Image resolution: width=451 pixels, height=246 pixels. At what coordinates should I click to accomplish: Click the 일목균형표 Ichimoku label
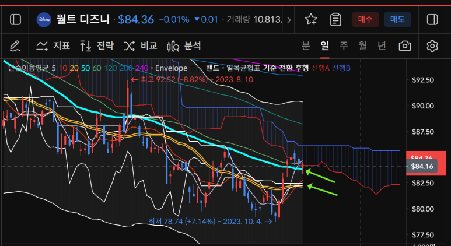[243, 68]
